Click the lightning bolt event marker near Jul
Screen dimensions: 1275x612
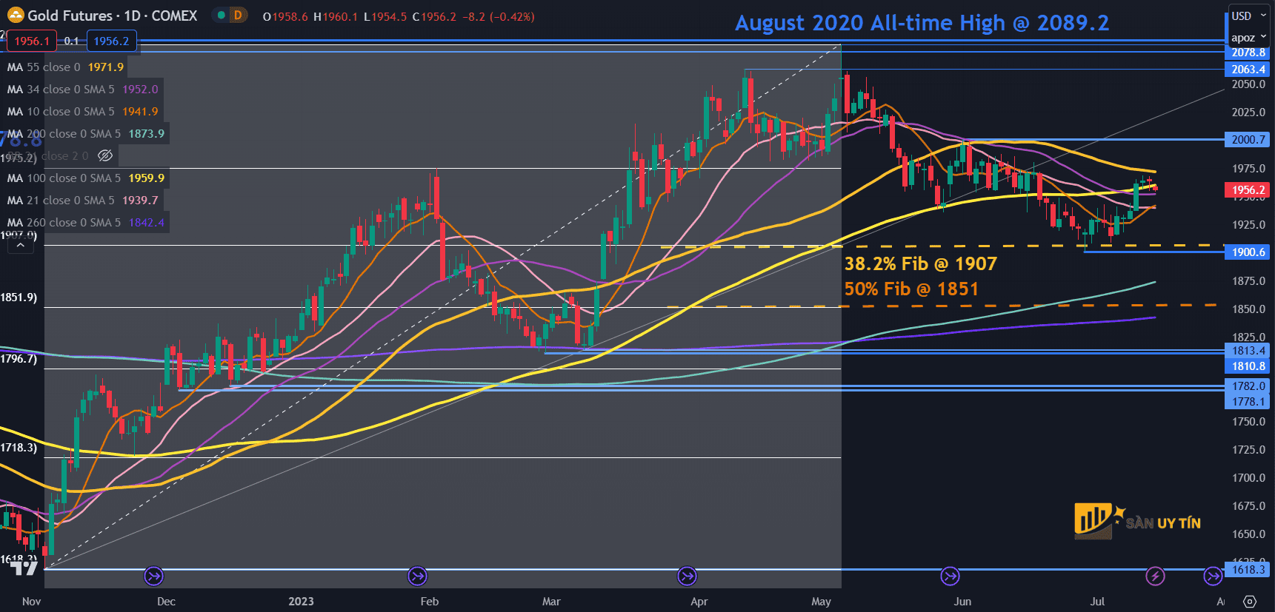click(x=1155, y=576)
